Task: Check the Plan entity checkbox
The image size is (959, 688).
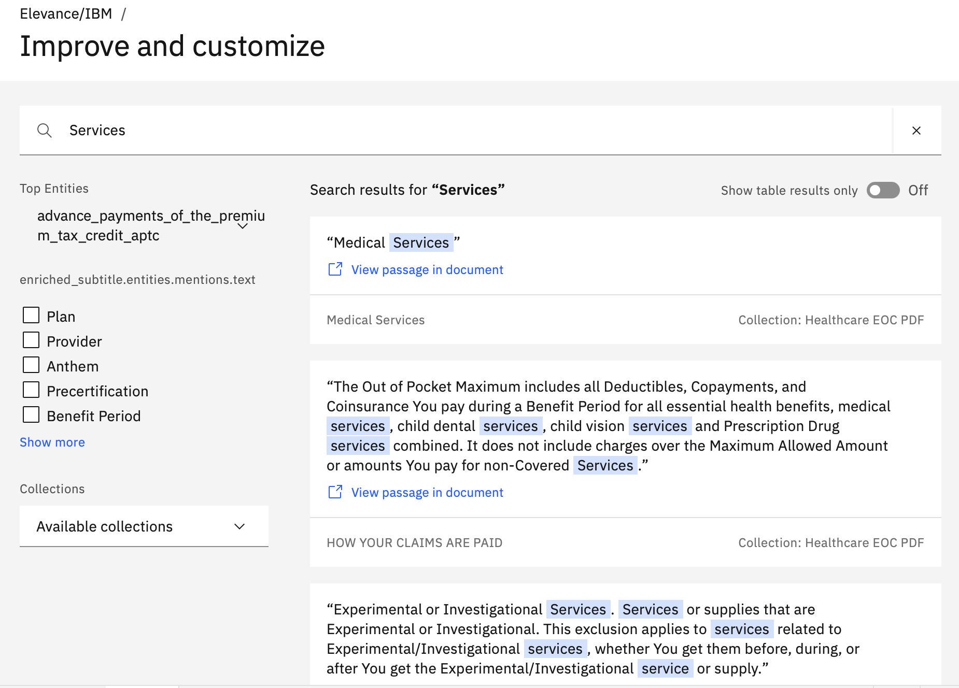Action: tap(31, 316)
